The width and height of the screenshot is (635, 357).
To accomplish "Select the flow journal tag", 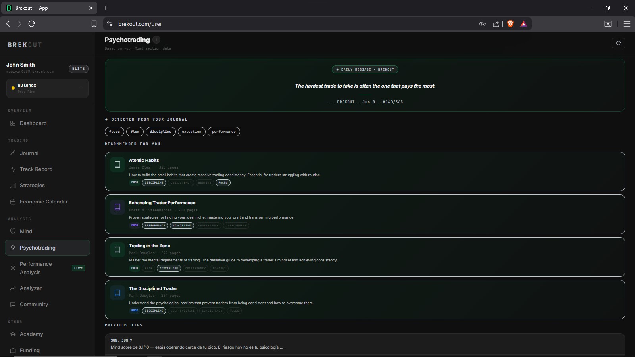I will pos(135,132).
